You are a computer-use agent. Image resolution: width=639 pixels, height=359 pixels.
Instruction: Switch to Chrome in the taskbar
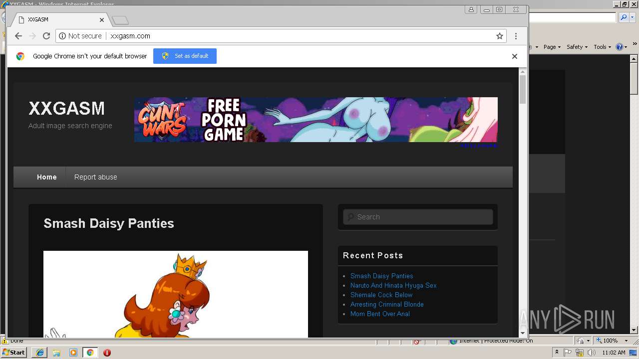[90, 353]
